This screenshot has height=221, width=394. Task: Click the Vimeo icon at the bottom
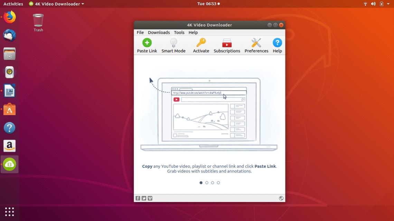[150, 198]
